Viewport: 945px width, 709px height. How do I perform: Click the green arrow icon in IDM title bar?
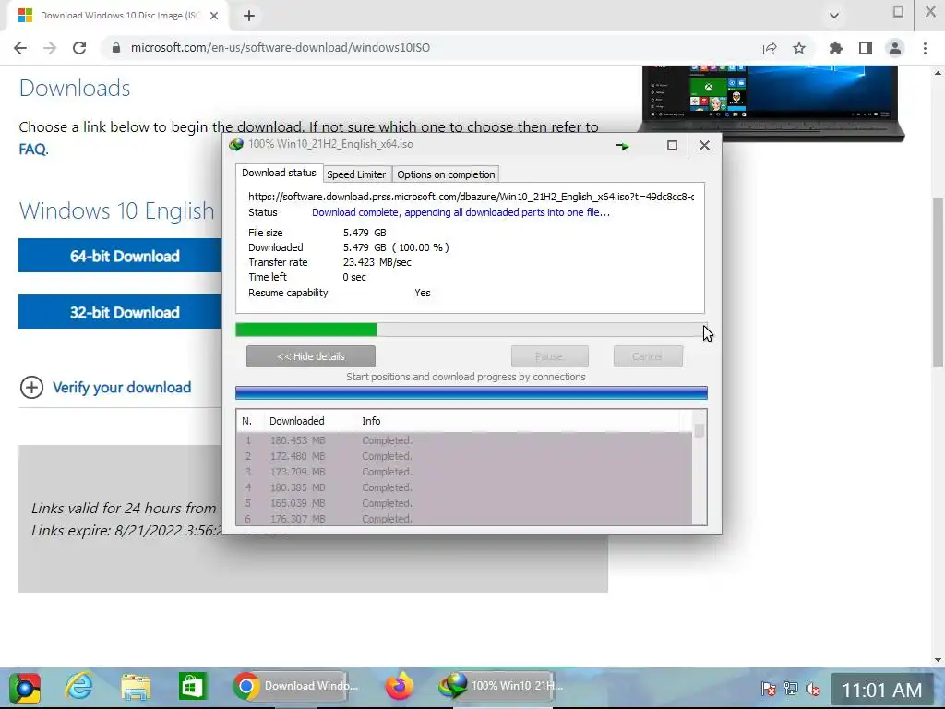pos(623,145)
